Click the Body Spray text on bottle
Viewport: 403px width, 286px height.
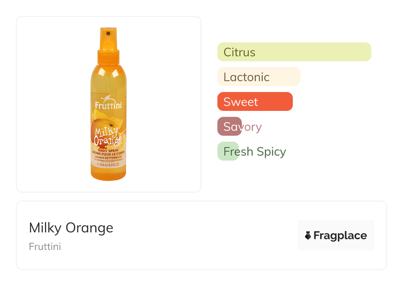pyautogui.click(x=109, y=151)
